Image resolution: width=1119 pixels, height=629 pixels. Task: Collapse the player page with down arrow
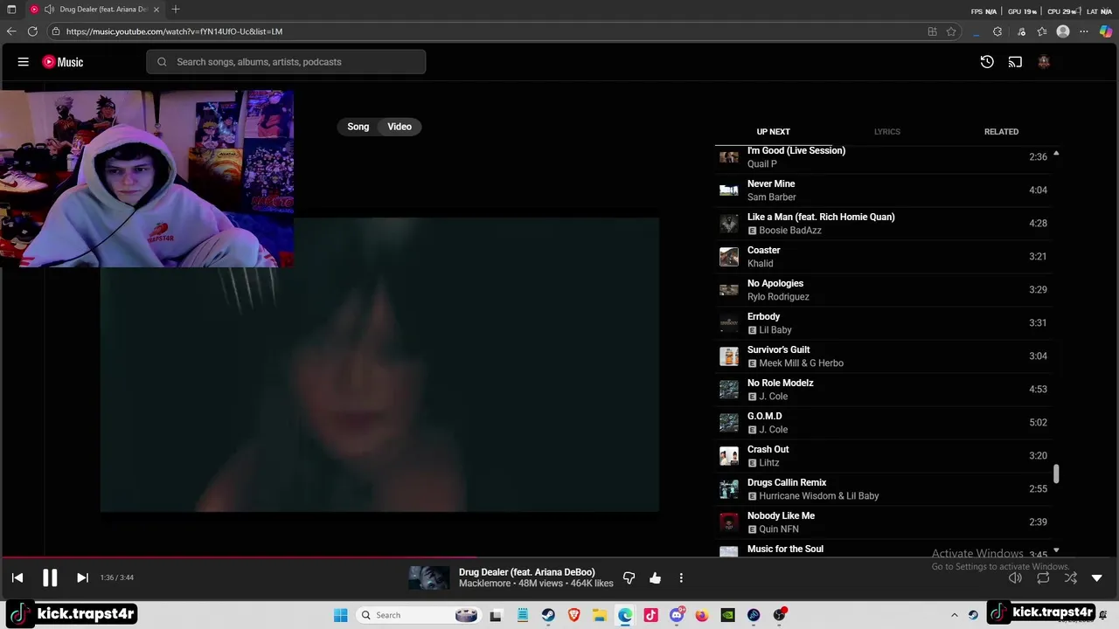pos(1097,577)
